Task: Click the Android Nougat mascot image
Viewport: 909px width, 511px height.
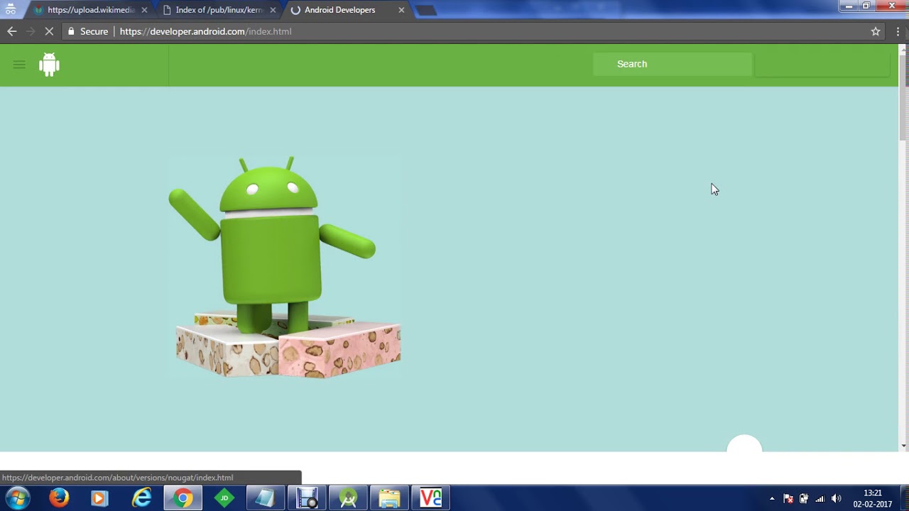Action: point(285,267)
